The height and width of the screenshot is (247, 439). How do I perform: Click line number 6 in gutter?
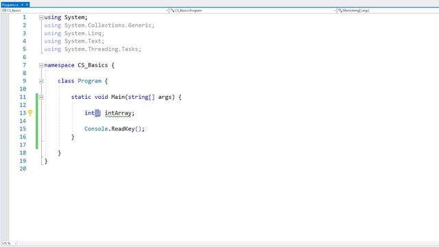pos(25,57)
